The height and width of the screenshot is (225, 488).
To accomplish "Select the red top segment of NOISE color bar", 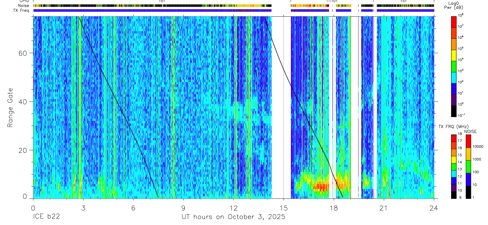I will pyautogui.click(x=469, y=141).
